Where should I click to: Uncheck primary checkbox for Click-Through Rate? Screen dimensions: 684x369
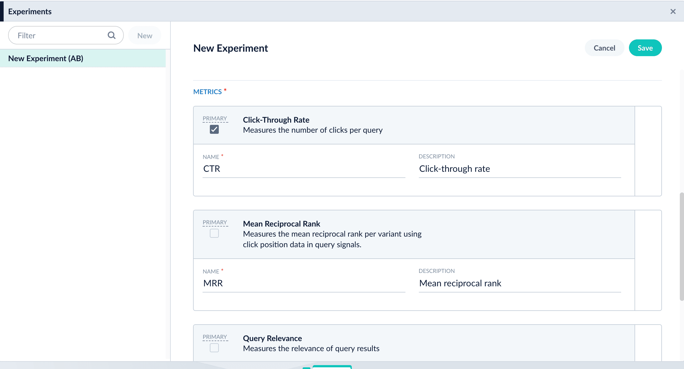click(214, 129)
